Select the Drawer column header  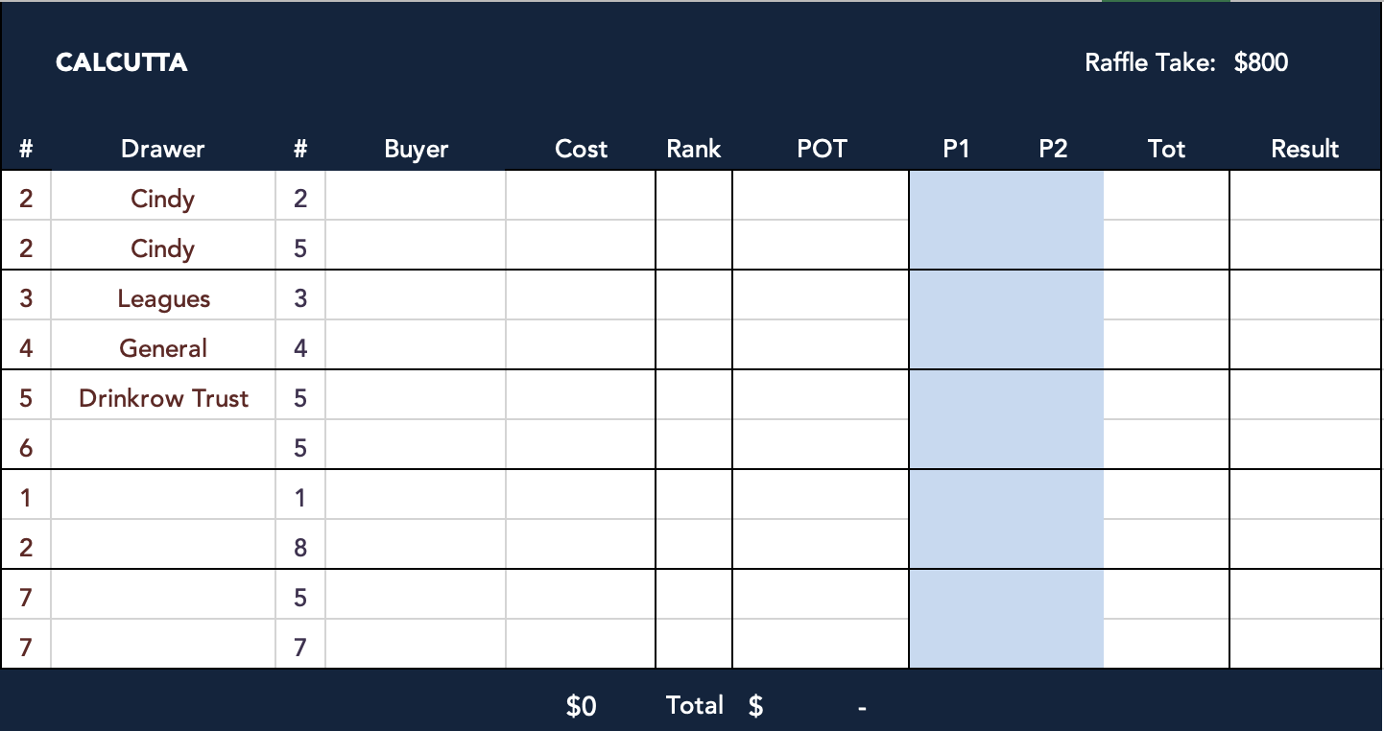(x=162, y=149)
